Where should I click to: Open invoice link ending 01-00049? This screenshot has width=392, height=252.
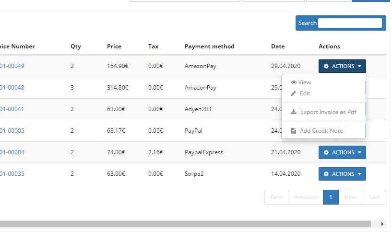point(12,66)
